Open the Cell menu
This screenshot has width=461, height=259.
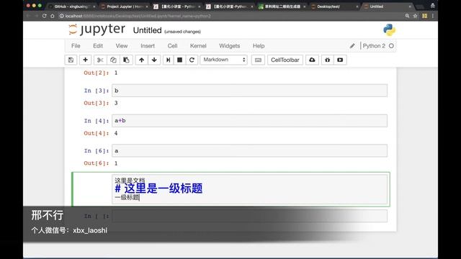(x=172, y=46)
